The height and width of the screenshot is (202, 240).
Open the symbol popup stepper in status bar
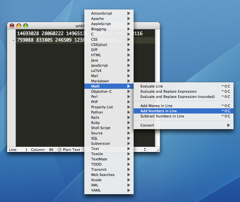pyautogui.click(x=145, y=150)
